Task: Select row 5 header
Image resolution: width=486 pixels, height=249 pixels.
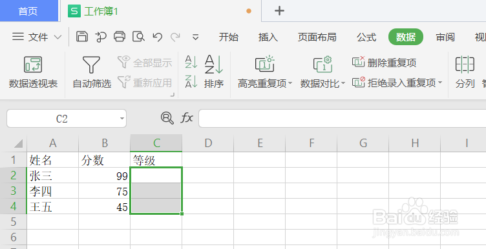Action: (14, 222)
